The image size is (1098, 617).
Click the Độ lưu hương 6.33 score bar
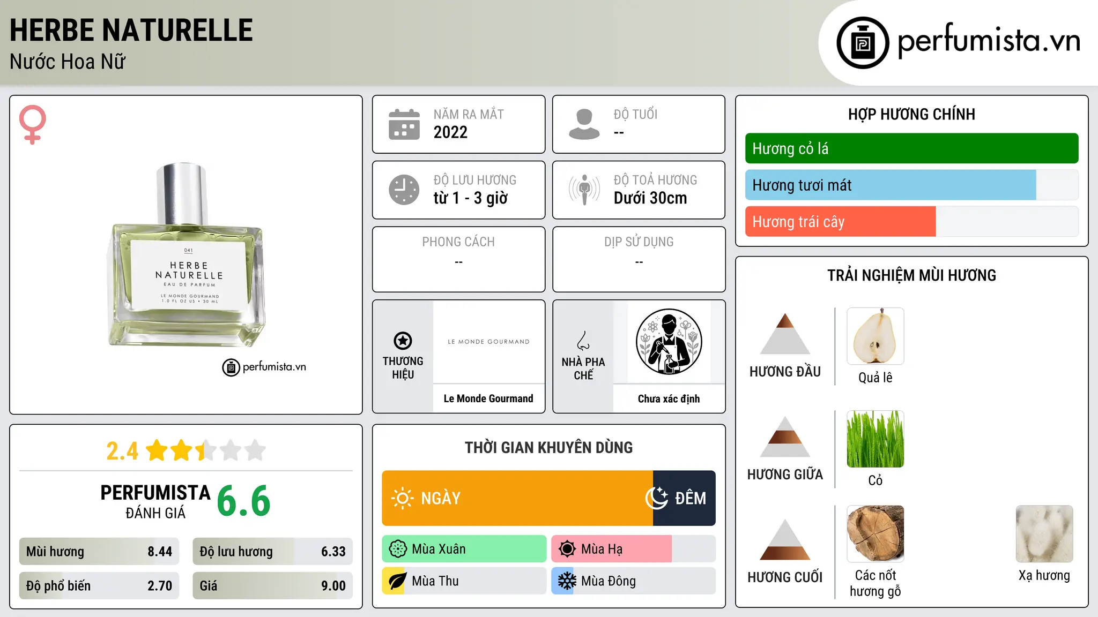coord(272,552)
